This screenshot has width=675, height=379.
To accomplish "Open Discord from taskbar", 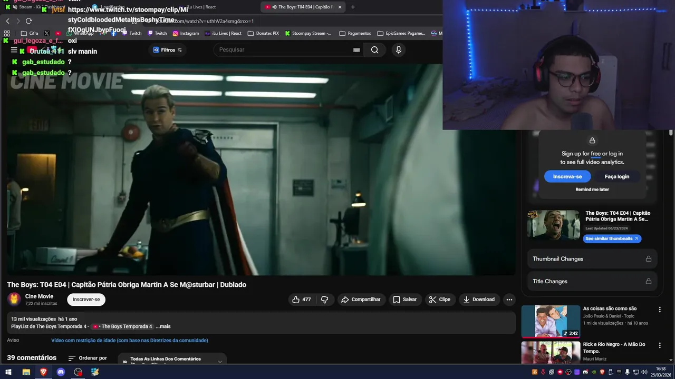I will tap(61, 372).
